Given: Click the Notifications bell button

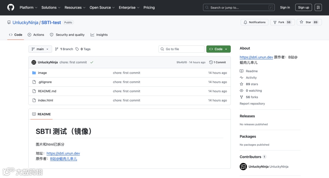Looking at the screenshot, I should click(254, 22).
